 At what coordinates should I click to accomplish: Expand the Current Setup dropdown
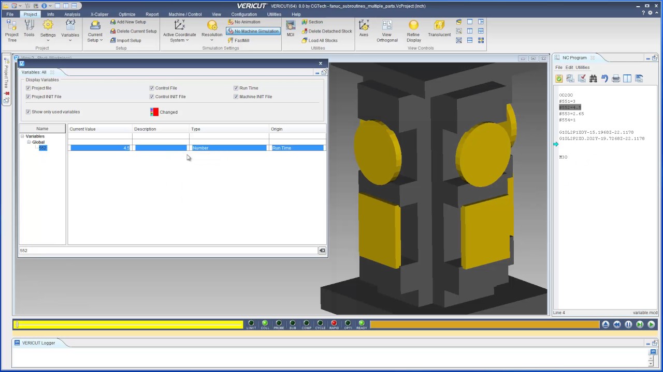pos(95,31)
